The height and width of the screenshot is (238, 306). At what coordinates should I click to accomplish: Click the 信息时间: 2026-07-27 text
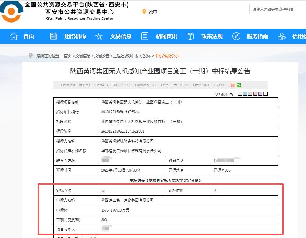point(112,85)
